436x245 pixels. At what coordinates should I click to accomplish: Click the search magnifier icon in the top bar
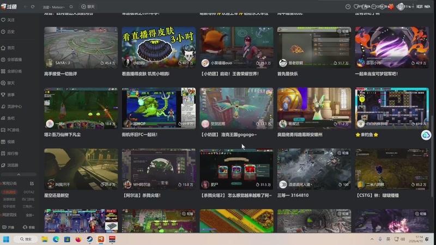coord(71,7)
